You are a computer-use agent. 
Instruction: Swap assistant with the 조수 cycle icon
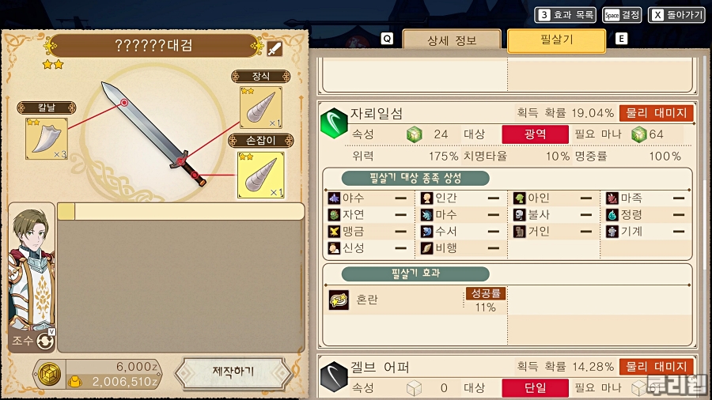point(45,341)
